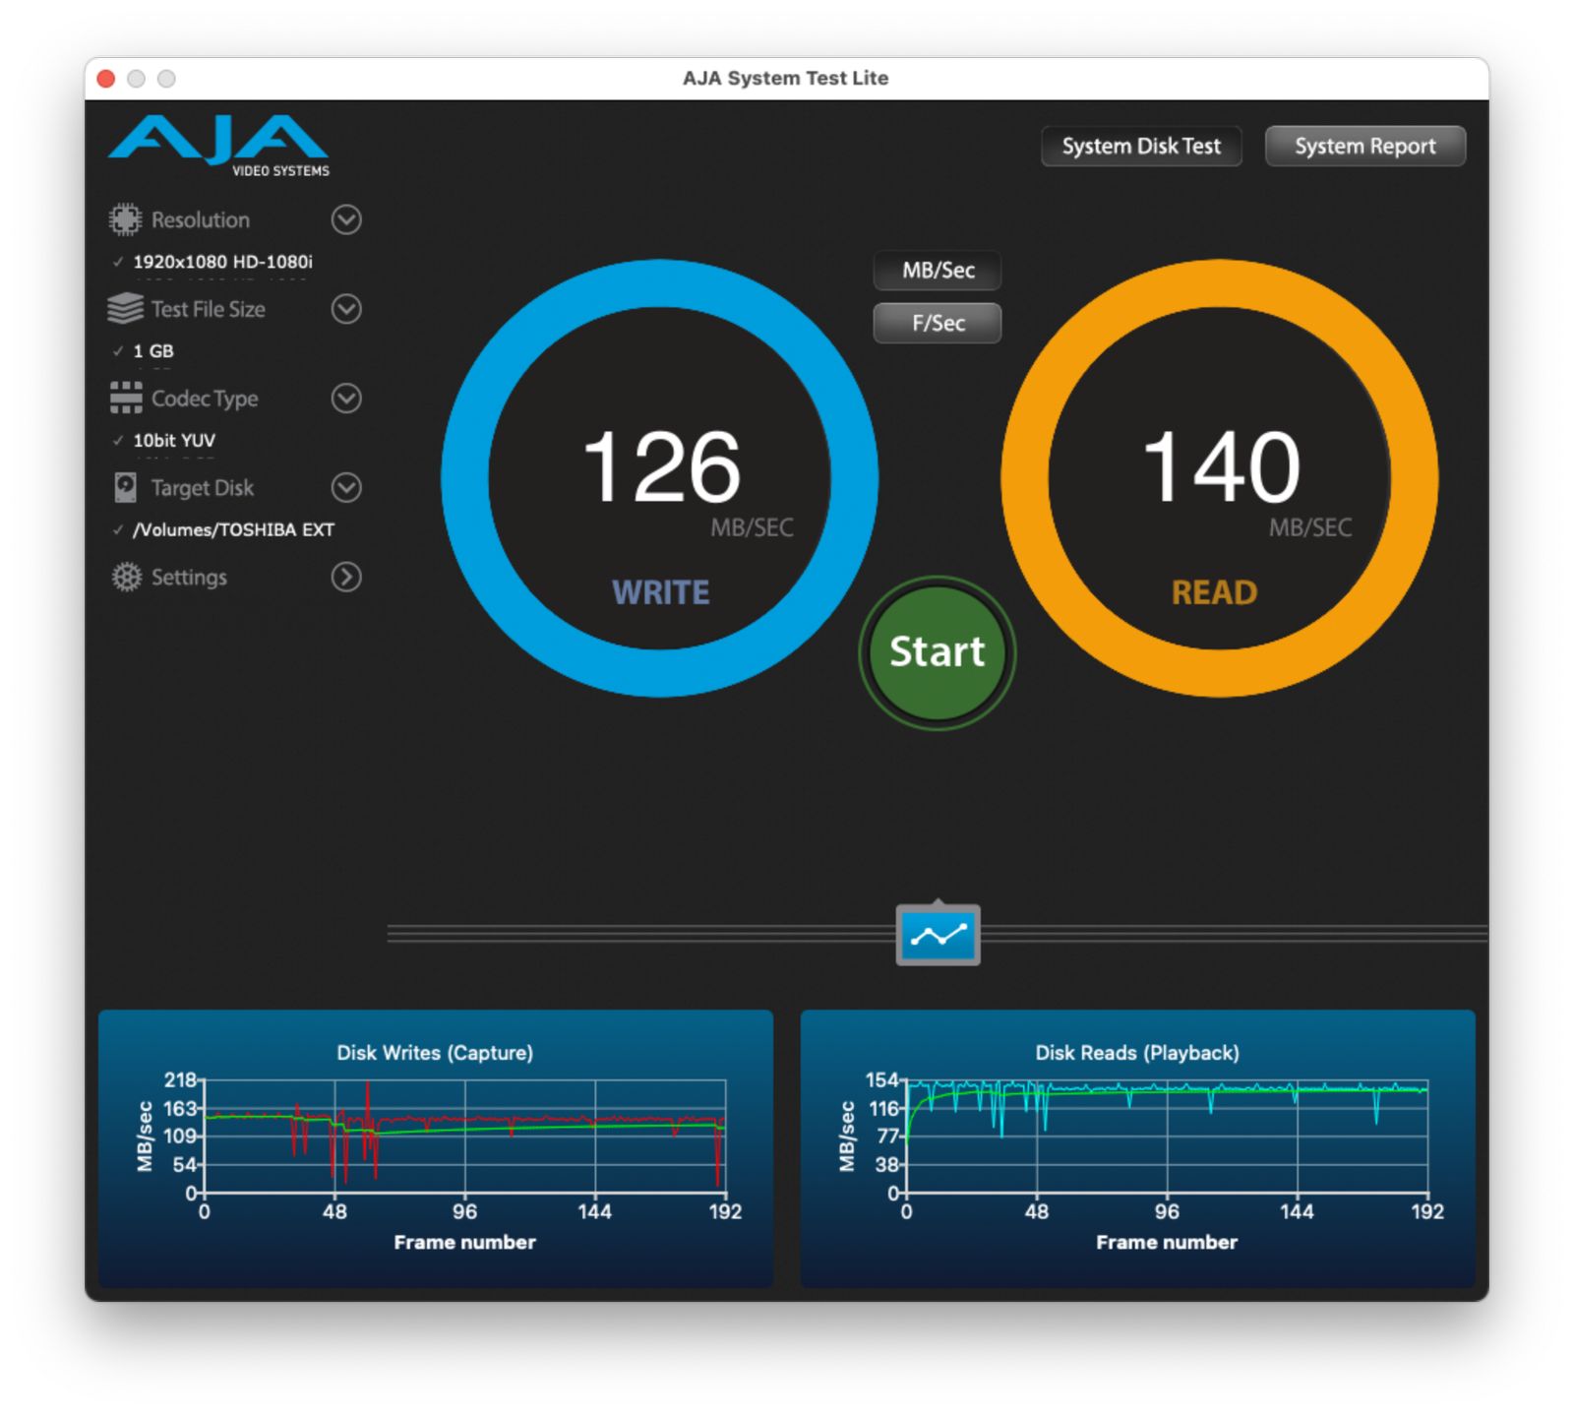The image size is (1574, 1414).
Task: Click the Test File Size label
Action: point(209,309)
